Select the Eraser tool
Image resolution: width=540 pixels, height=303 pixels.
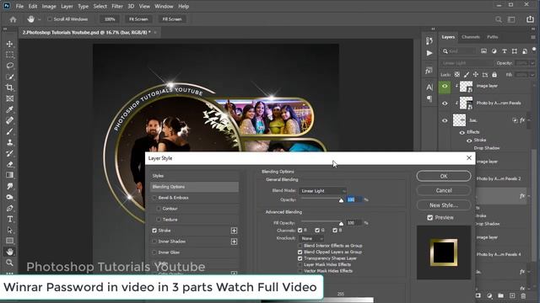coord(9,164)
